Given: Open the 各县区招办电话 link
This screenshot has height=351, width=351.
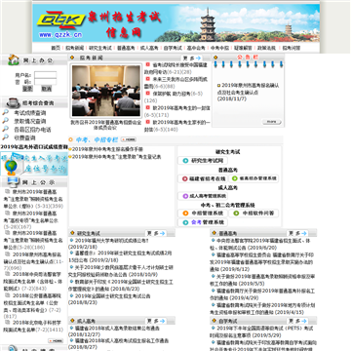Looking at the screenshot, I should tap(32, 130).
